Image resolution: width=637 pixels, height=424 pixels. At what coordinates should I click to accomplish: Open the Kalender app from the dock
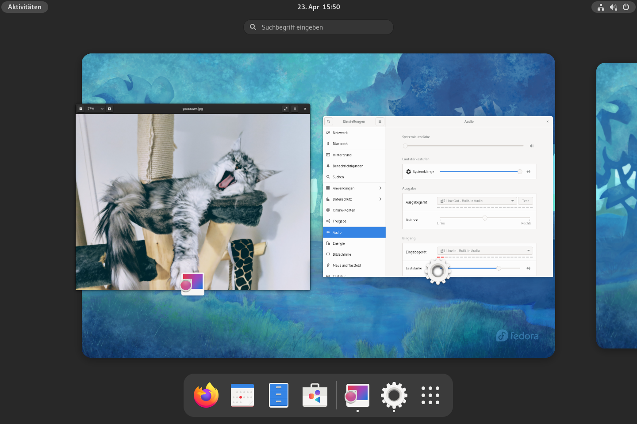pyautogui.click(x=242, y=395)
